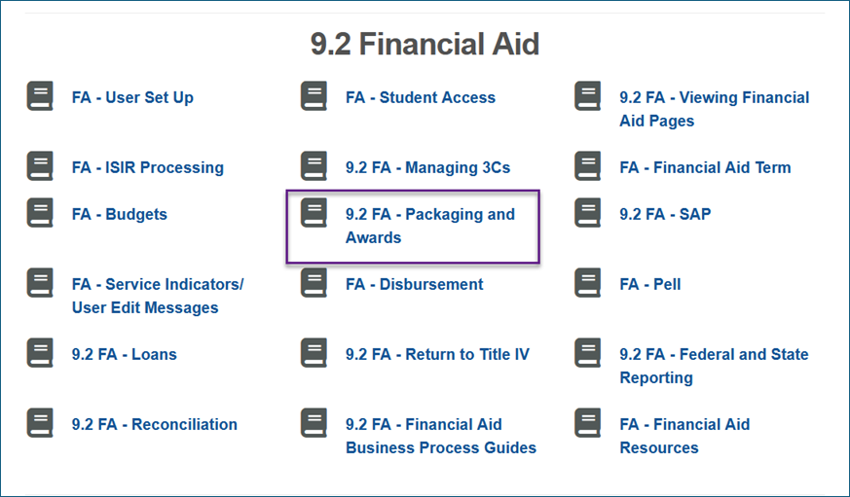Click the book icon next to FA - Disbursement

(314, 283)
